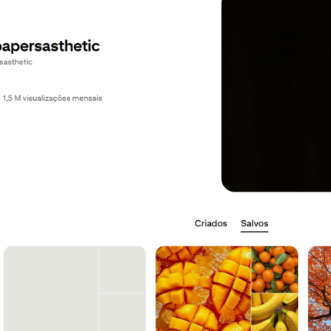The width and height of the screenshot is (331, 331).
Task: Open the oranges thumbnail in fruit board
Action: [x=275, y=269]
